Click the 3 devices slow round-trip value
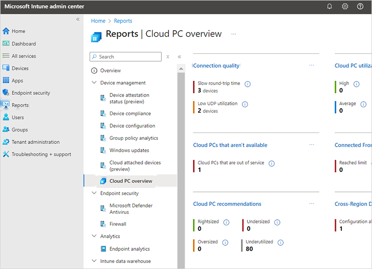Viewport: 372px width, 269px height. [208, 91]
